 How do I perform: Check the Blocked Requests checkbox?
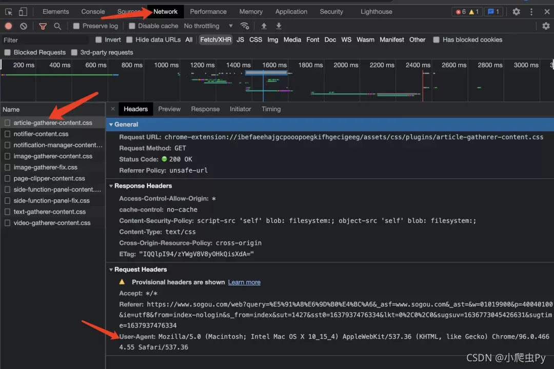[7, 52]
